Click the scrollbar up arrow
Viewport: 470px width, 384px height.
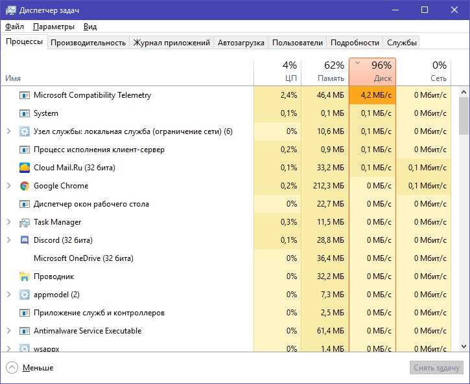(x=464, y=93)
